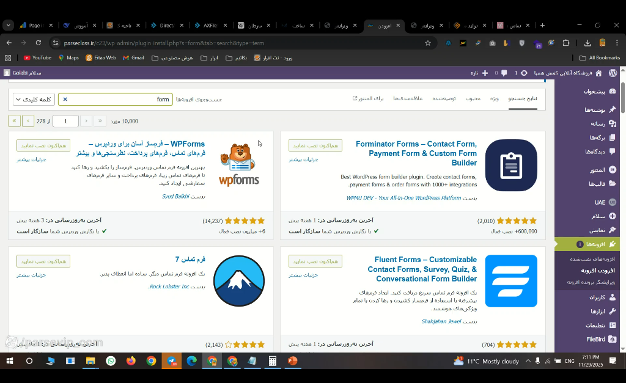
Task: Open more details for Fluent Forms
Action: (x=303, y=275)
